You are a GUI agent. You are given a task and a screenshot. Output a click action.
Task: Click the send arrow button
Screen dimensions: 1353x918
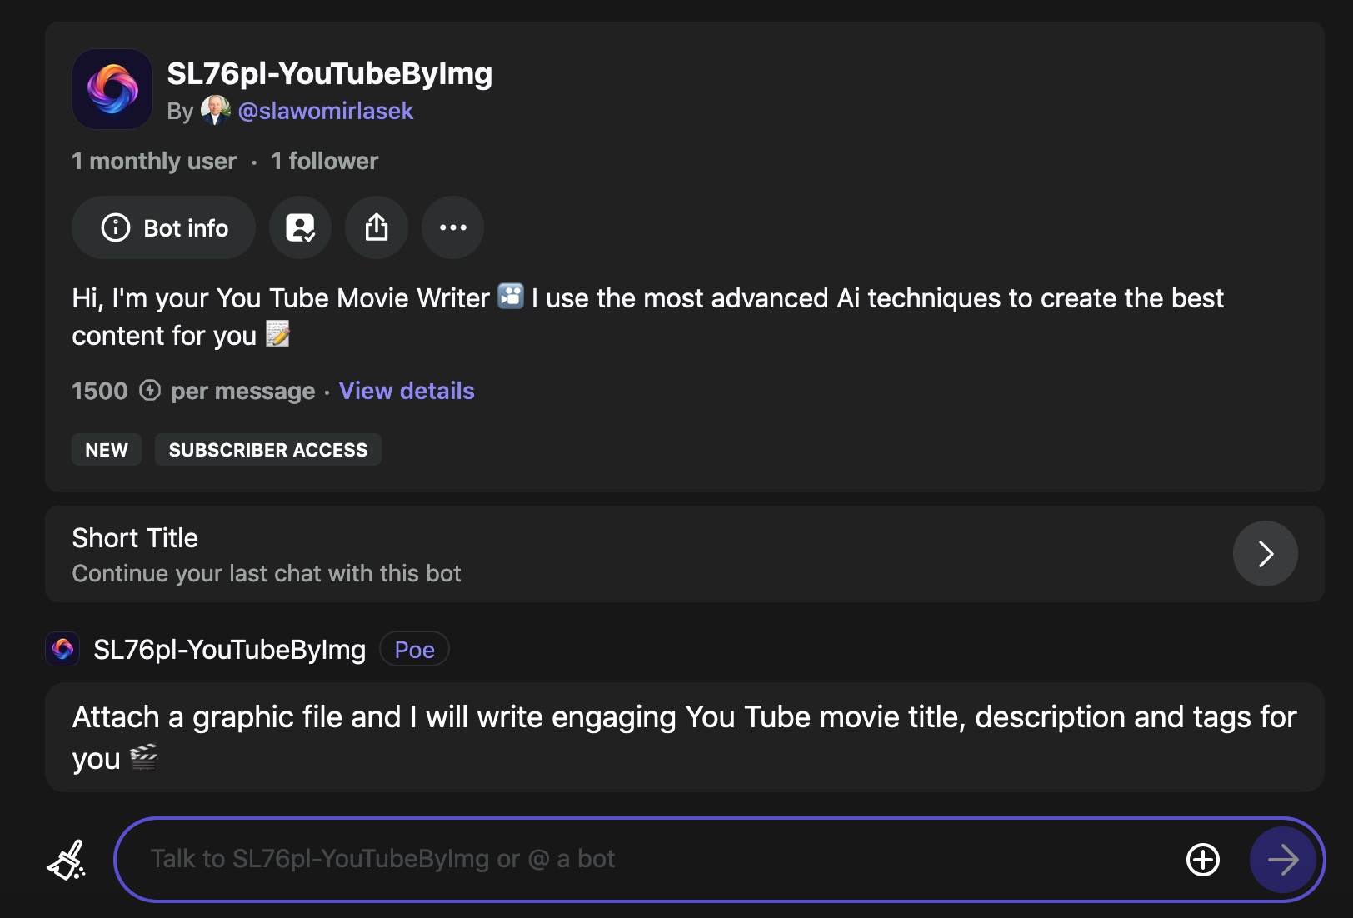click(1282, 860)
